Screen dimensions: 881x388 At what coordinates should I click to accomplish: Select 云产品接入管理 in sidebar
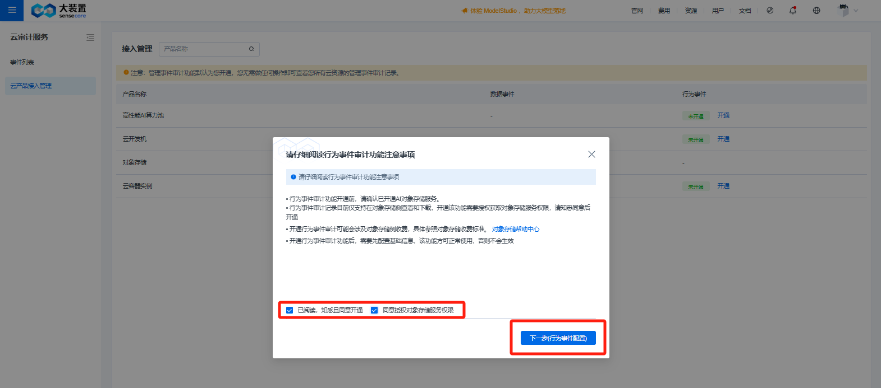coord(51,86)
